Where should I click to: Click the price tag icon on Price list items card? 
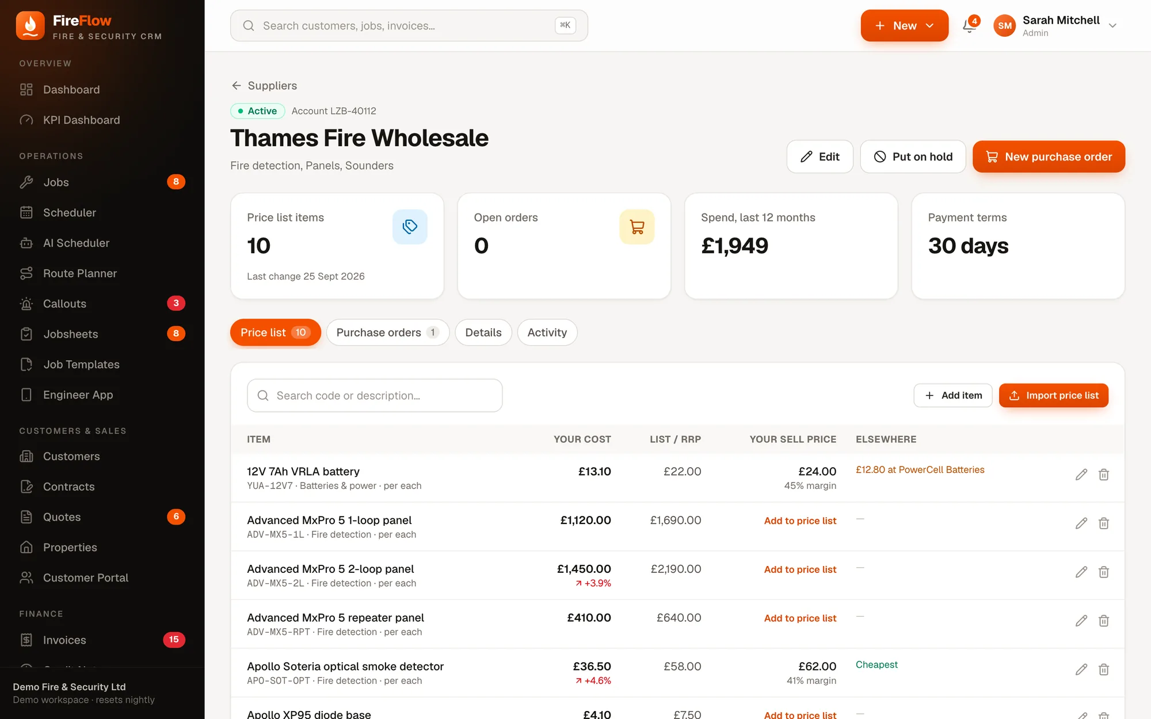click(410, 227)
